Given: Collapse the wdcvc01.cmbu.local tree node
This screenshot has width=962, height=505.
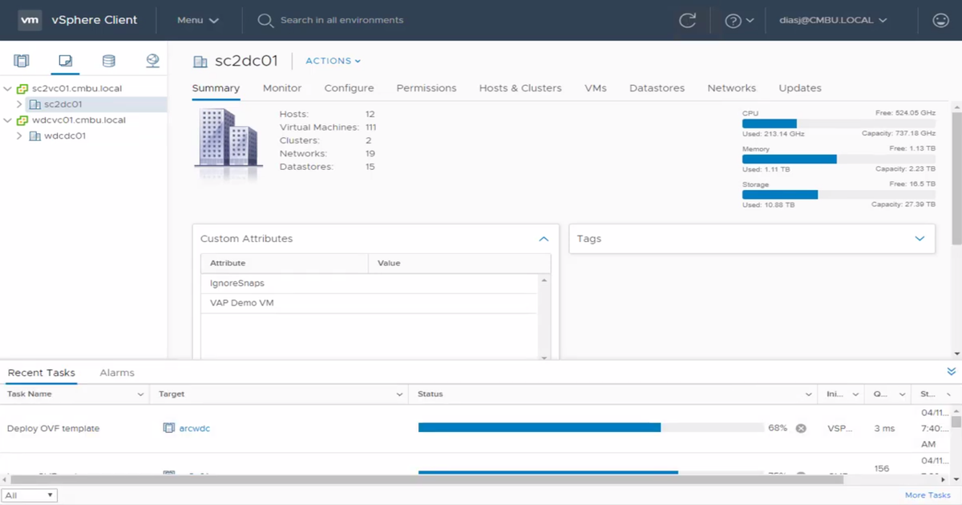Looking at the screenshot, I should click(x=6, y=119).
